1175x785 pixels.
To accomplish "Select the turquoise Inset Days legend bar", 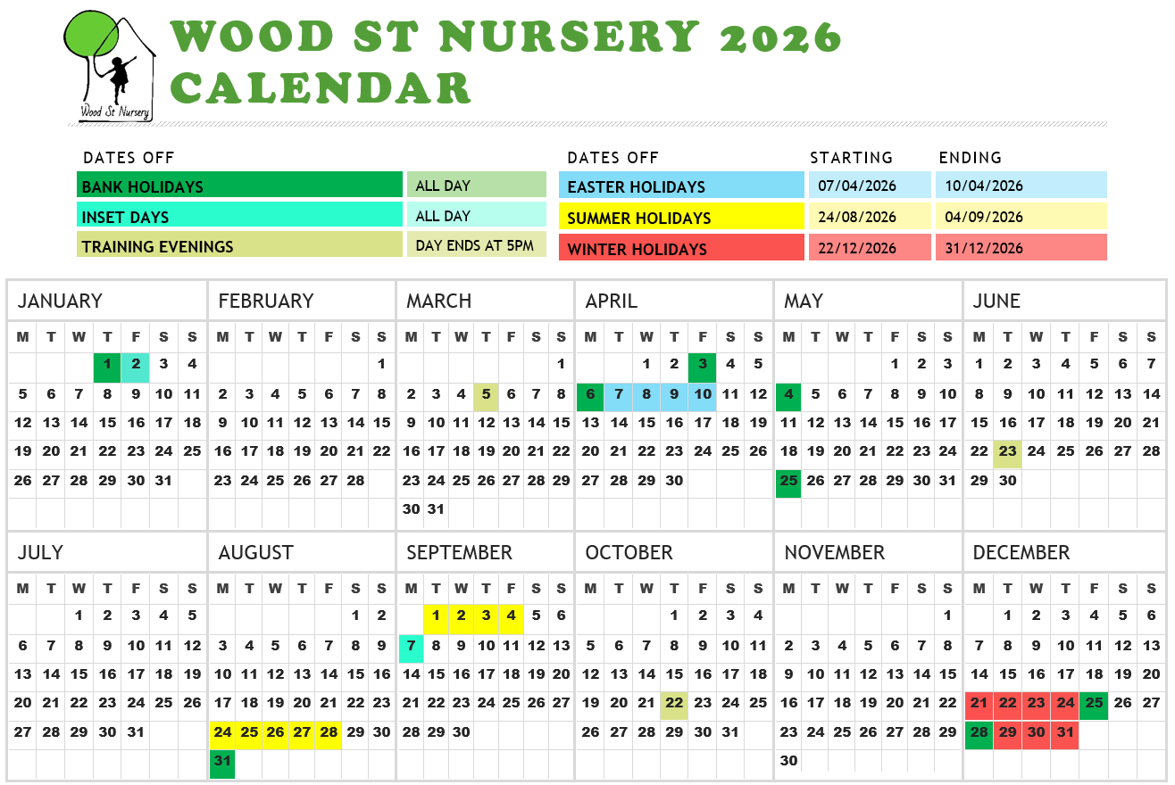I will [x=239, y=216].
